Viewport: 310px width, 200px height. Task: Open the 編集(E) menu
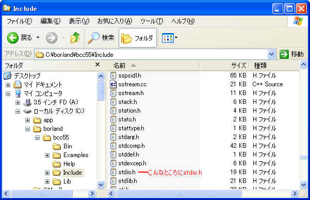coord(51,21)
